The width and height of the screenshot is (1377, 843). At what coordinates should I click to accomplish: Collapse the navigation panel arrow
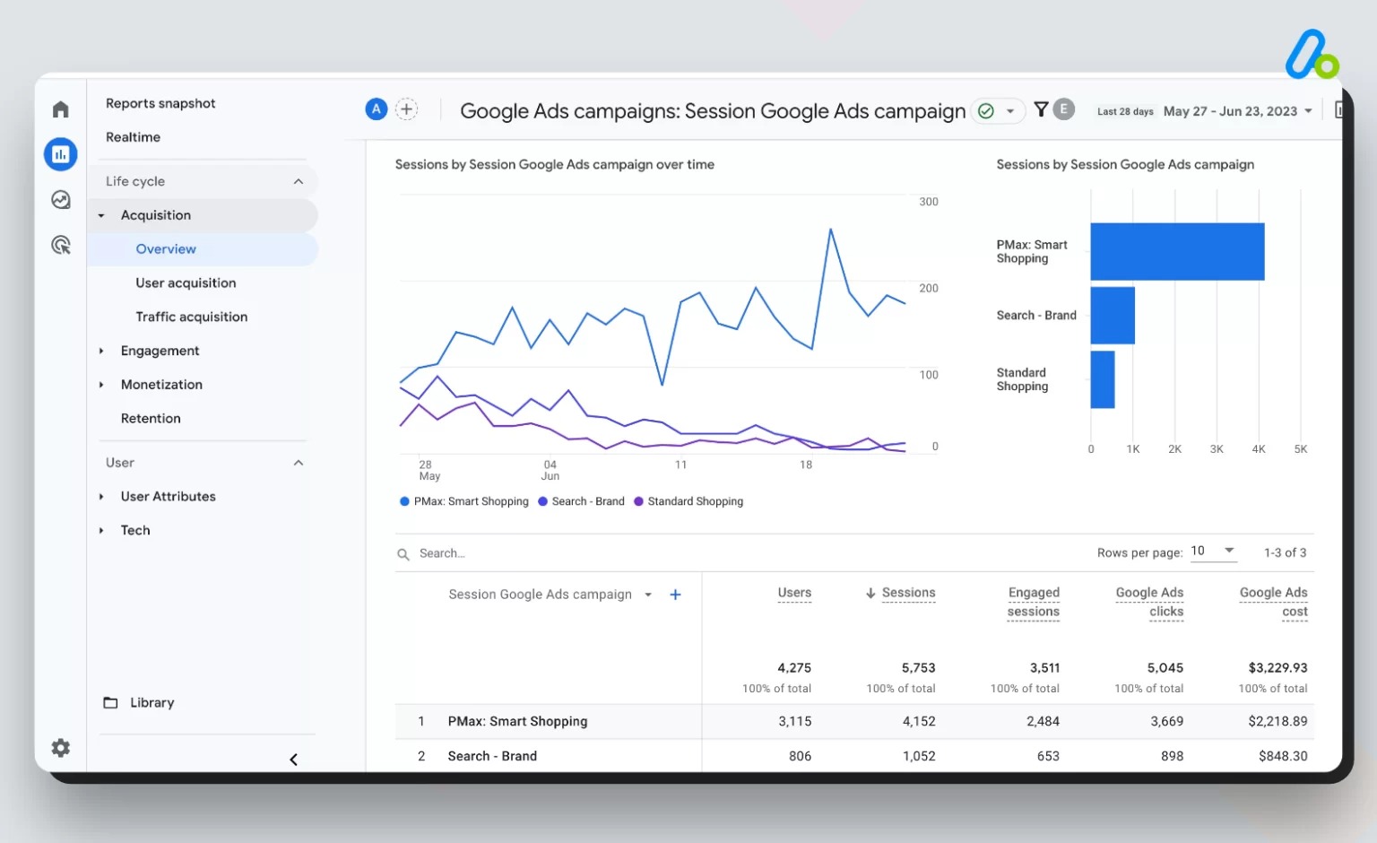293,760
